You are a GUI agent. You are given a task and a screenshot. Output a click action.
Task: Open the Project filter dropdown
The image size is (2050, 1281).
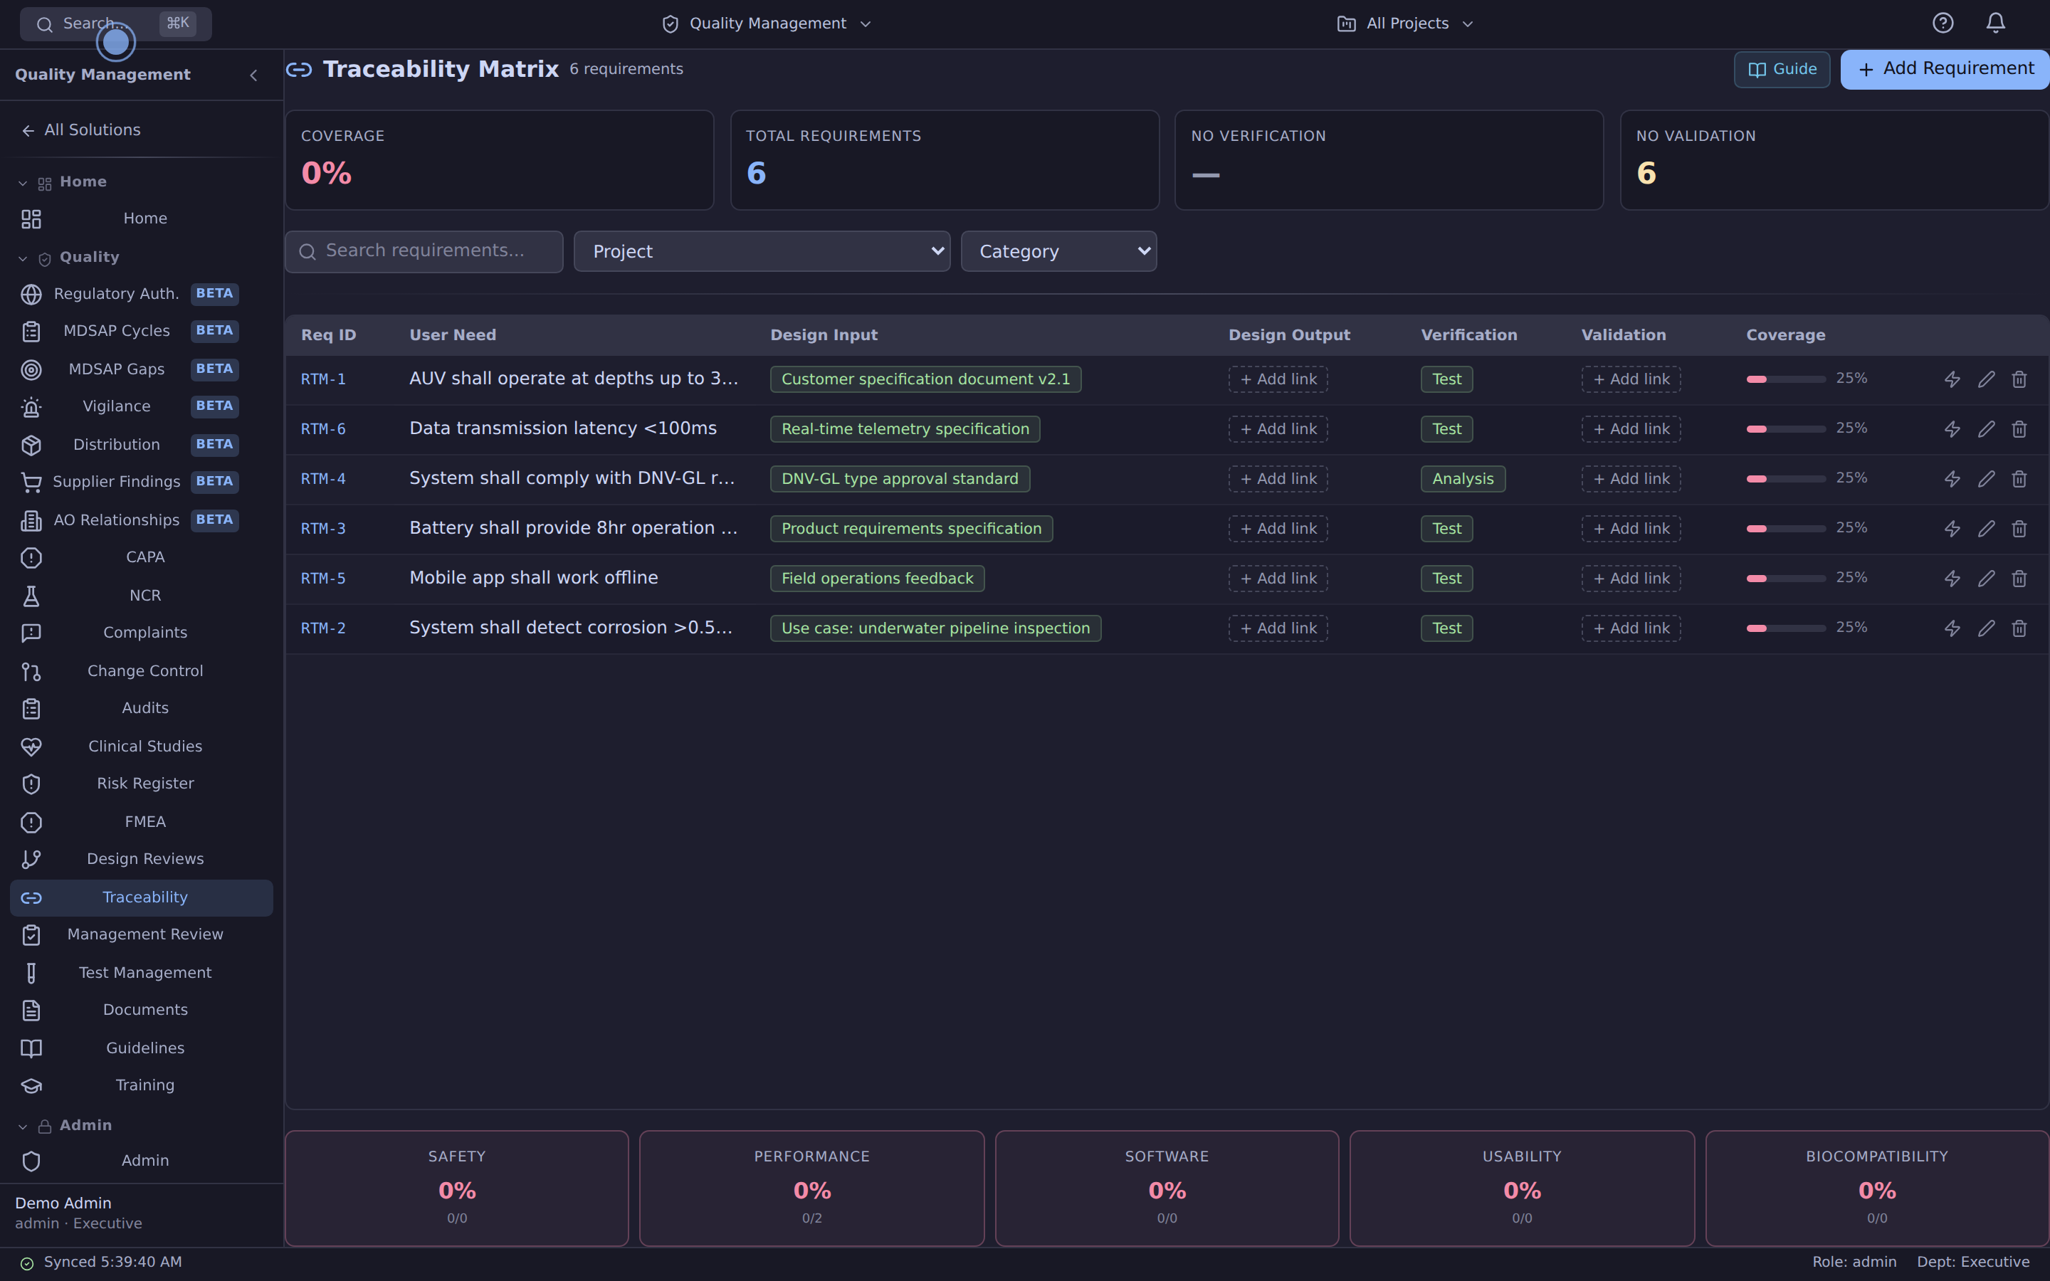click(762, 252)
